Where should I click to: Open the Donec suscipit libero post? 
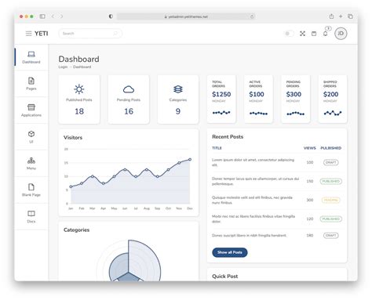click(x=249, y=236)
